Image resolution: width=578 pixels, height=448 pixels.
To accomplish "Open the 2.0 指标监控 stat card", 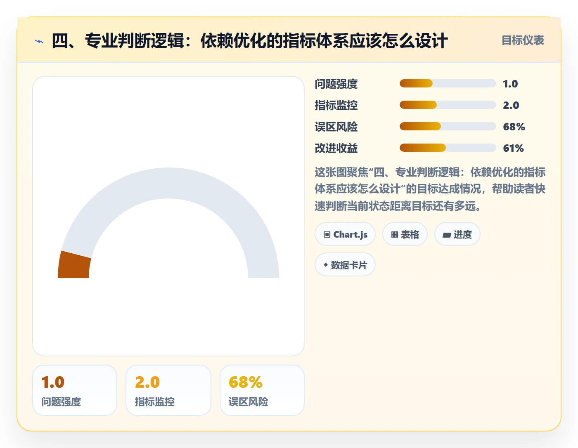I will click(x=168, y=390).
